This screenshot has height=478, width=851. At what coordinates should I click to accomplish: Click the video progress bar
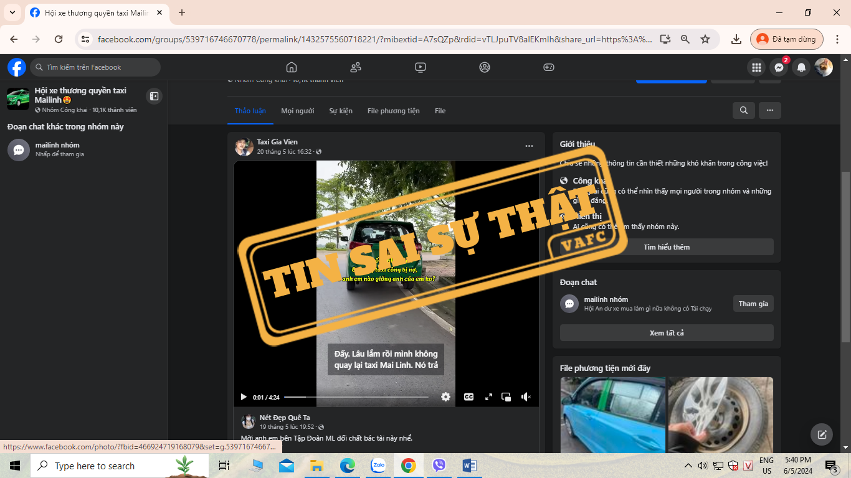pyautogui.click(x=356, y=397)
